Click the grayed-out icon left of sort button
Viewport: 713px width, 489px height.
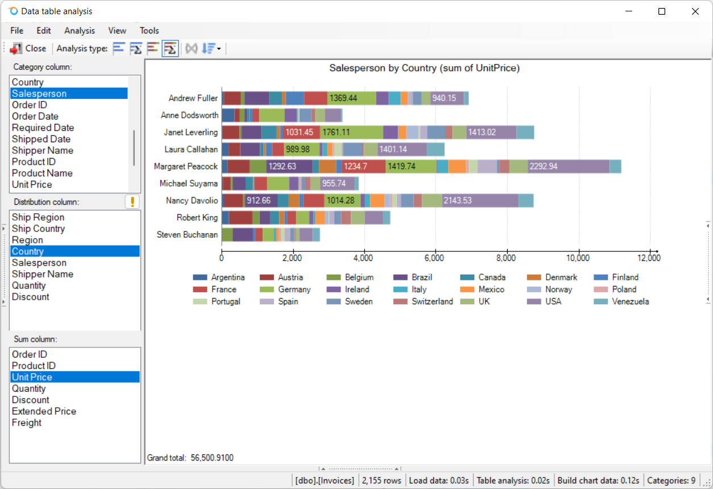coord(192,48)
